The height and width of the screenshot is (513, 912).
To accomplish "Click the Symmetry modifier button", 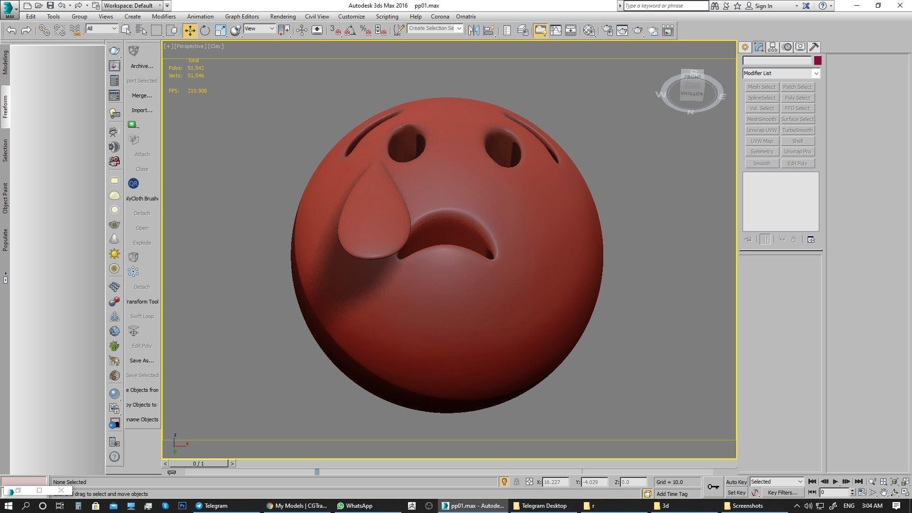I will pos(761,152).
